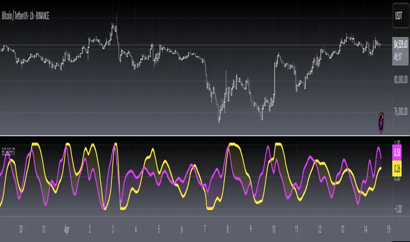Click the 6 date on time axis
Viewport: 410px width, 242px height.
pyautogui.click(x=182, y=229)
